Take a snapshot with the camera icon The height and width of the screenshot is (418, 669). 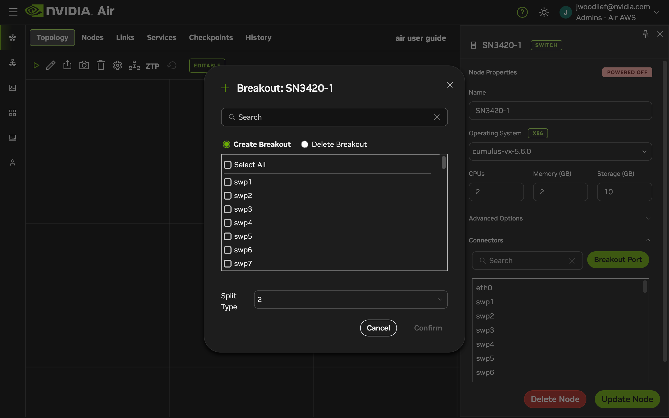(x=84, y=65)
